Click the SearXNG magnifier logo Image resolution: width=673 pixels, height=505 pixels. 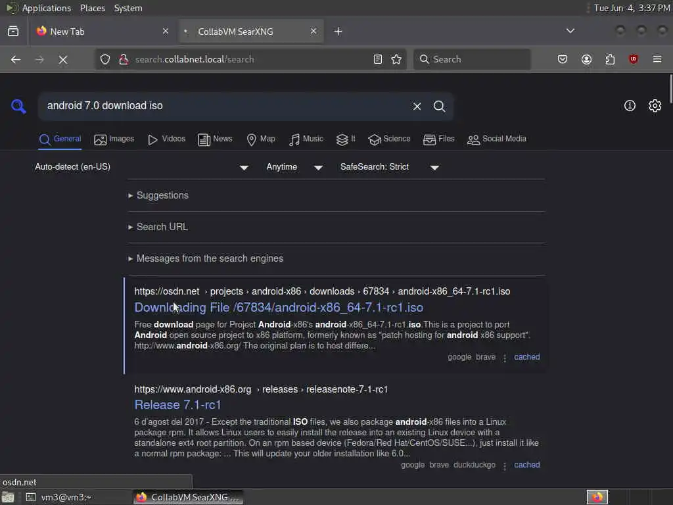(18, 106)
